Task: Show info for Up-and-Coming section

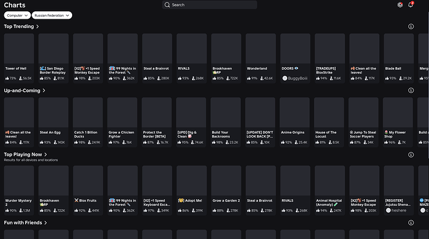Action: (x=411, y=90)
